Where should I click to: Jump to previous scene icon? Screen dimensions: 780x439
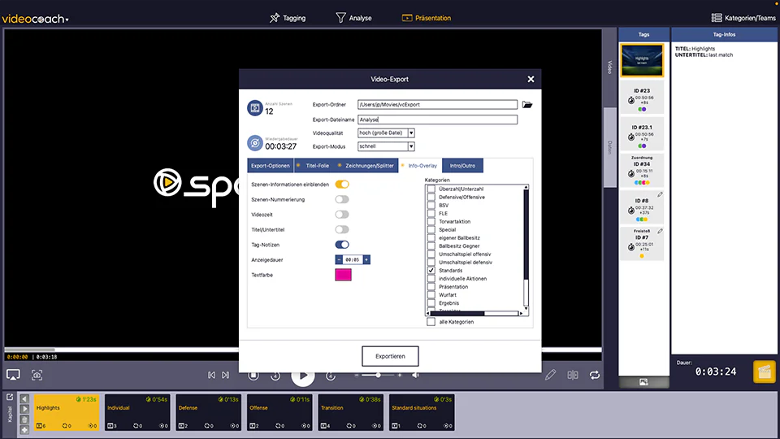tap(211, 375)
